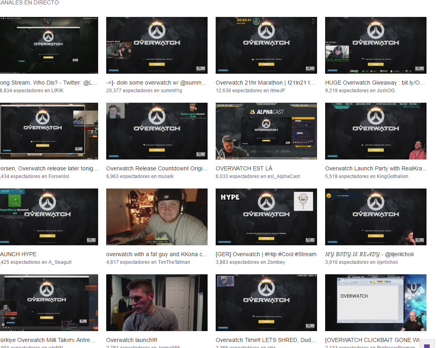437x348 pixels.
Task: Open the OVERWATCH CLICKBAIT stream thumbnail
Action: tap(376, 303)
